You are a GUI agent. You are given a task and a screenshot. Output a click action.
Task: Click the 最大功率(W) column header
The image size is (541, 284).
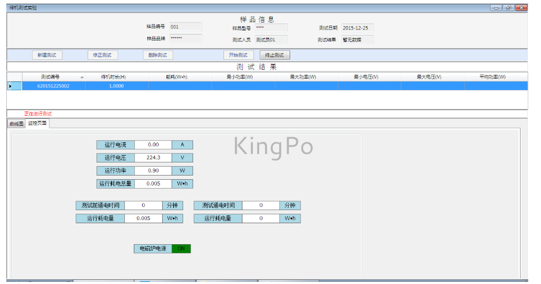(x=306, y=77)
